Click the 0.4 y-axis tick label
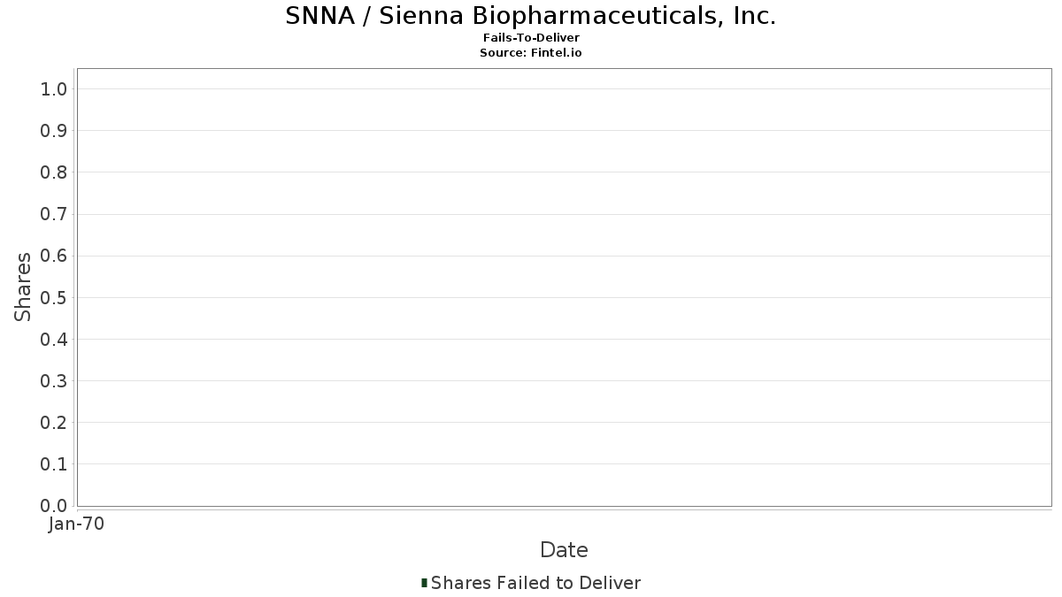Screen dimensions: 1062x597 [x=54, y=340]
